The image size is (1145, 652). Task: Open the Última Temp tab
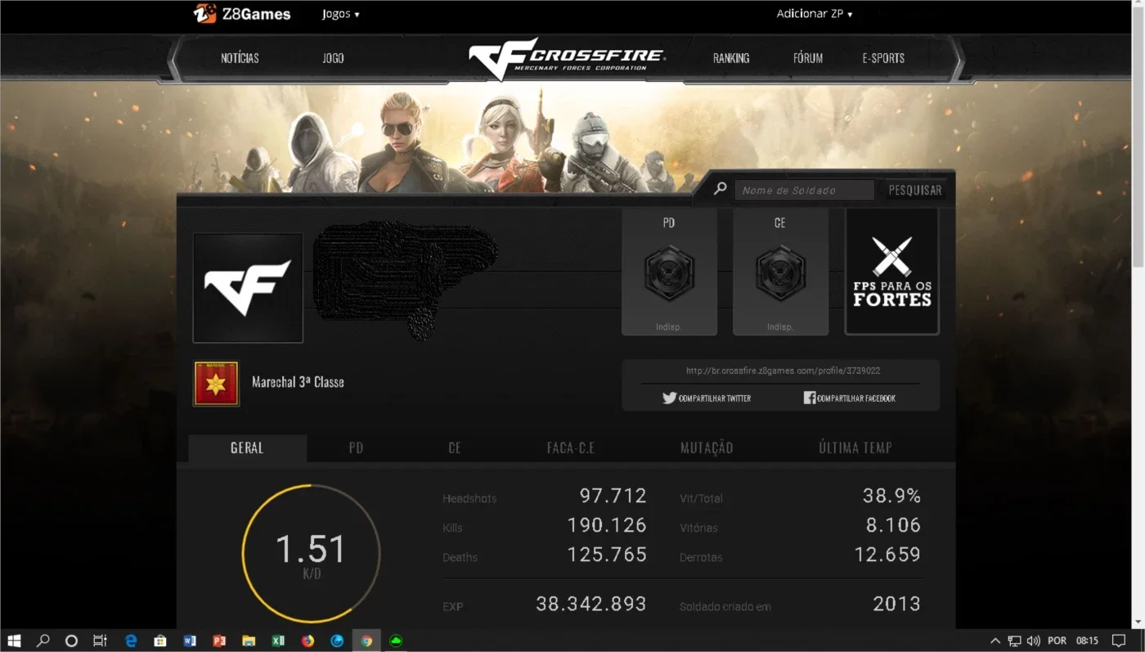pos(855,448)
